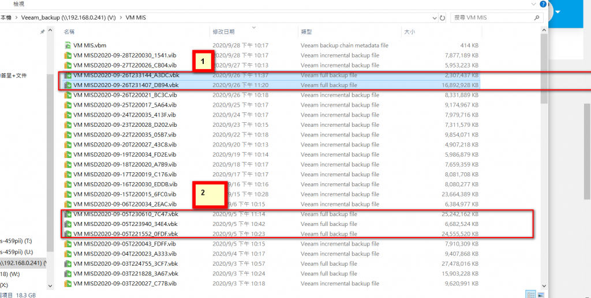Click icon of VM MISD2020-09-18T220020_A7B9.vib
The height and width of the screenshot is (298, 591).
click(x=68, y=164)
